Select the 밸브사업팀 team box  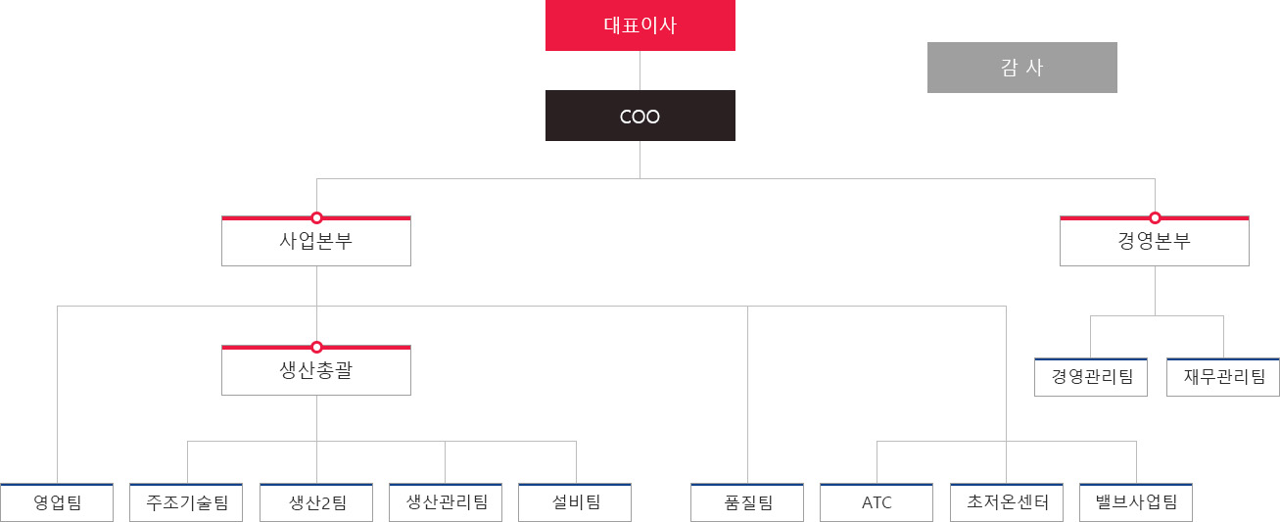pos(1136,503)
